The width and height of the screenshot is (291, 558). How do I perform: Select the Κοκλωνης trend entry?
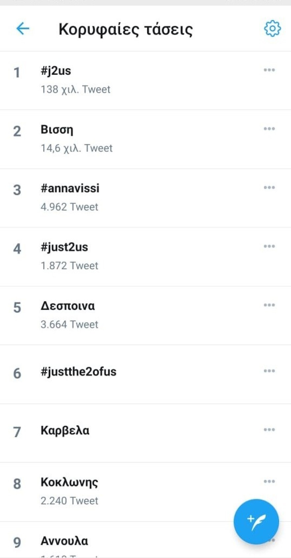coord(69,482)
